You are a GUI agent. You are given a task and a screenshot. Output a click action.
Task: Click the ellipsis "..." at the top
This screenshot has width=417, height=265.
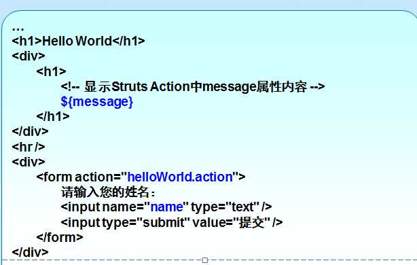tap(18, 29)
